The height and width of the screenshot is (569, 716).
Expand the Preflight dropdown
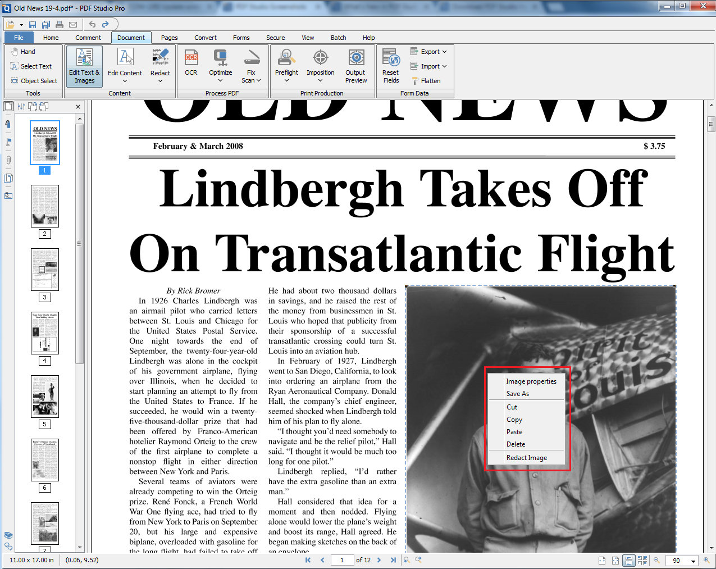click(x=286, y=80)
